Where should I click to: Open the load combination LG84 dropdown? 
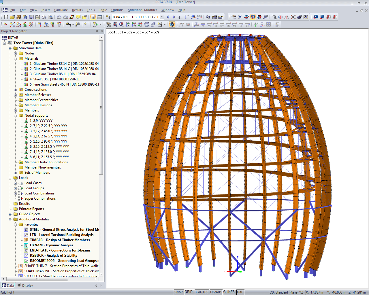click(x=162, y=17)
